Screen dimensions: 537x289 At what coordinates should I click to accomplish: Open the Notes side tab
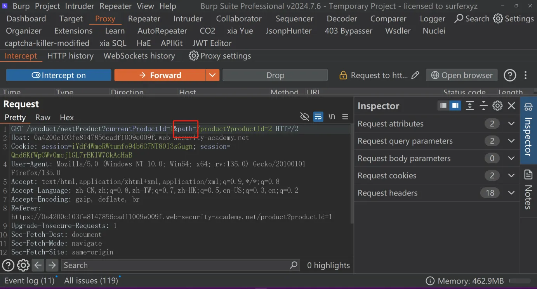(528, 190)
